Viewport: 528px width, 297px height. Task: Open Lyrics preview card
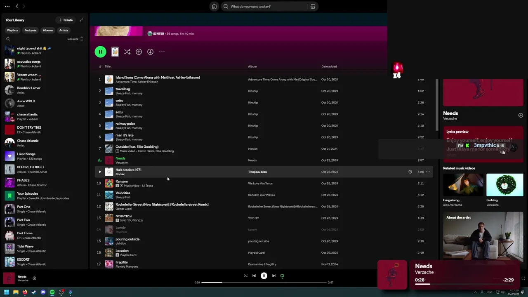(483, 144)
